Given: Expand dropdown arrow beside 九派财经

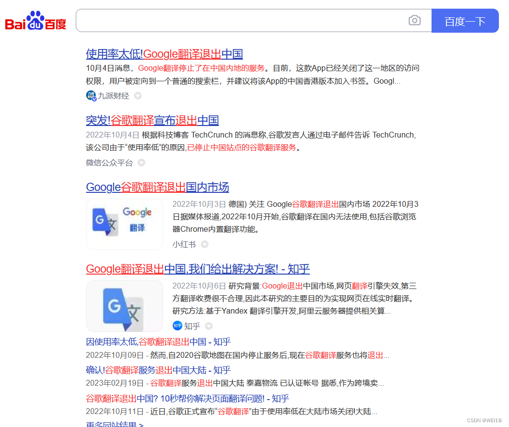Looking at the screenshot, I should [138, 96].
